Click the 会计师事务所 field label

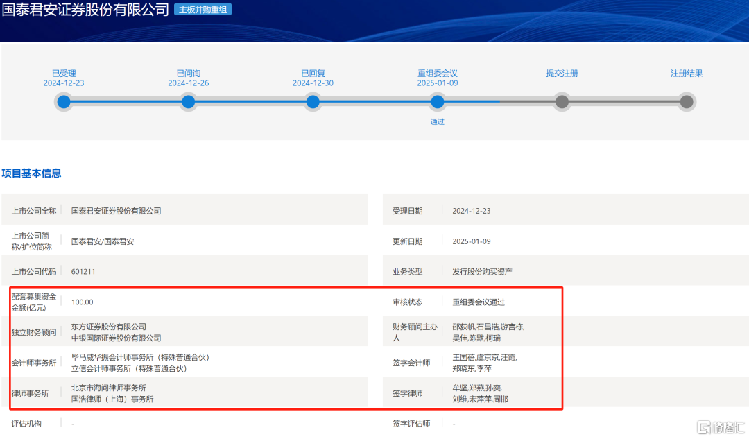[x=34, y=363]
